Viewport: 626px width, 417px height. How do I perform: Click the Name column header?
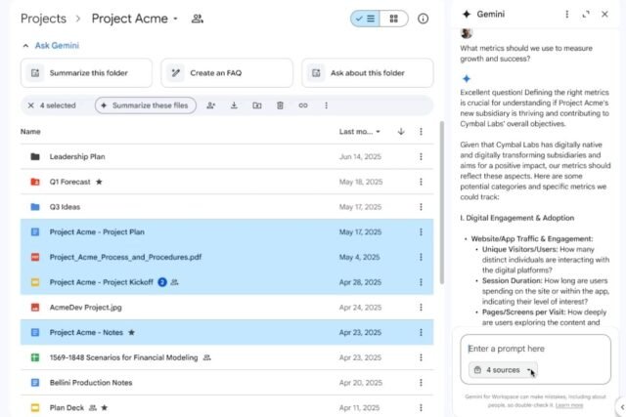click(30, 132)
